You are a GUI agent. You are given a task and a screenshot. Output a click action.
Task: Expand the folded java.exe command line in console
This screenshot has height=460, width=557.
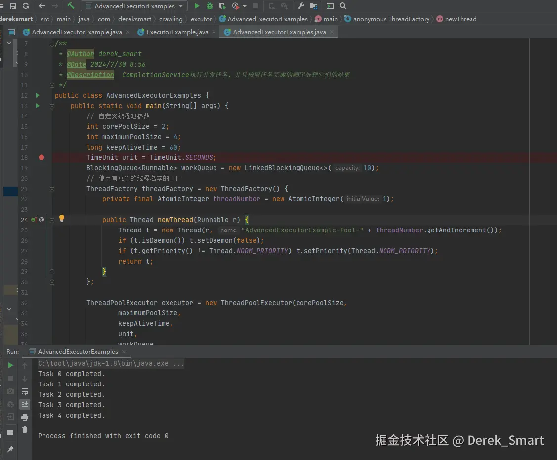point(178,363)
